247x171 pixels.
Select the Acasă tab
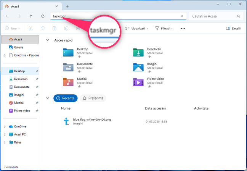(32, 6)
